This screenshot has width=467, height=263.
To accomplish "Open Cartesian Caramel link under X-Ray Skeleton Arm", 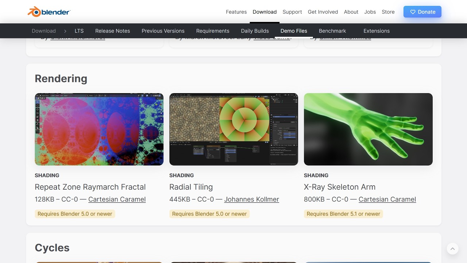I will click(x=387, y=199).
